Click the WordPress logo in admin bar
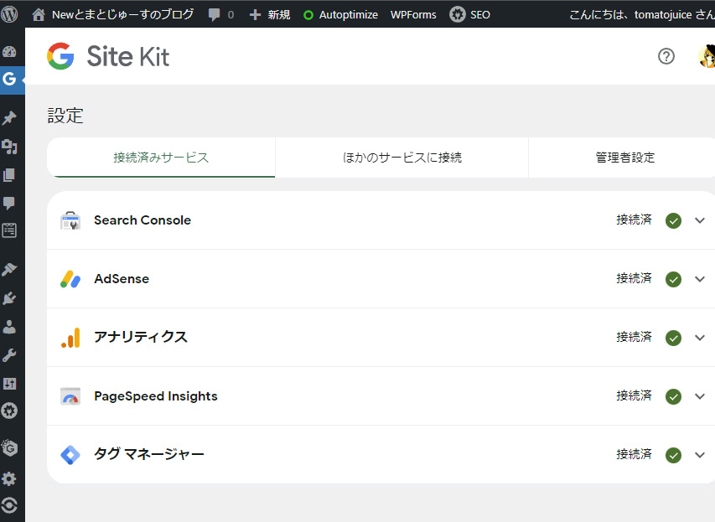 click(x=9, y=14)
